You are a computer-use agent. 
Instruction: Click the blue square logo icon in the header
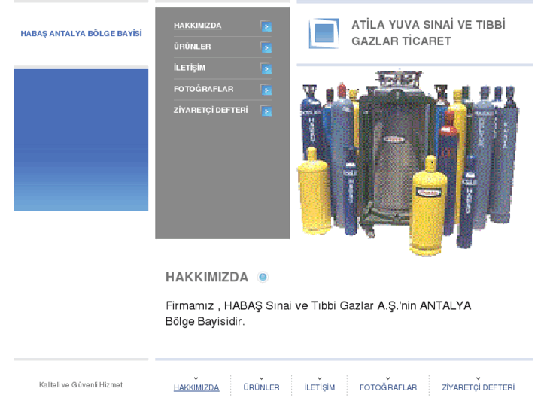point(324,33)
